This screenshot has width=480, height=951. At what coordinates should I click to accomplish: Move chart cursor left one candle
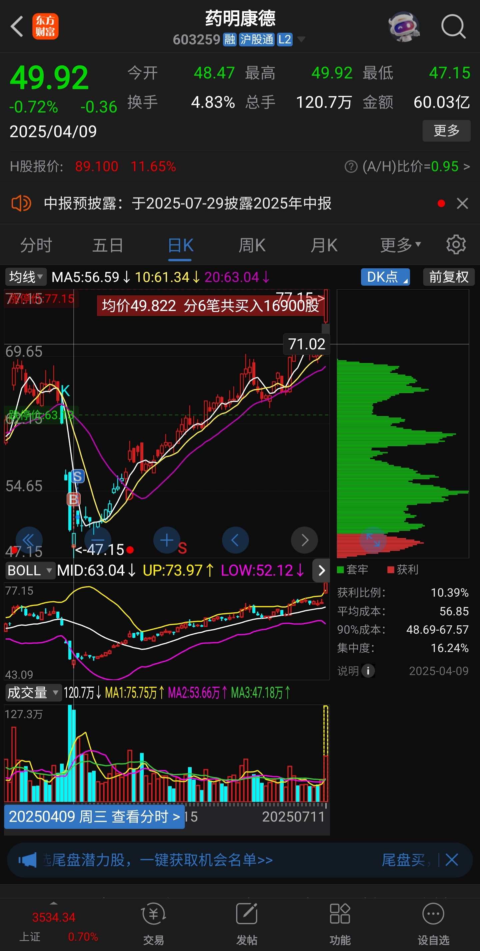click(235, 540)
